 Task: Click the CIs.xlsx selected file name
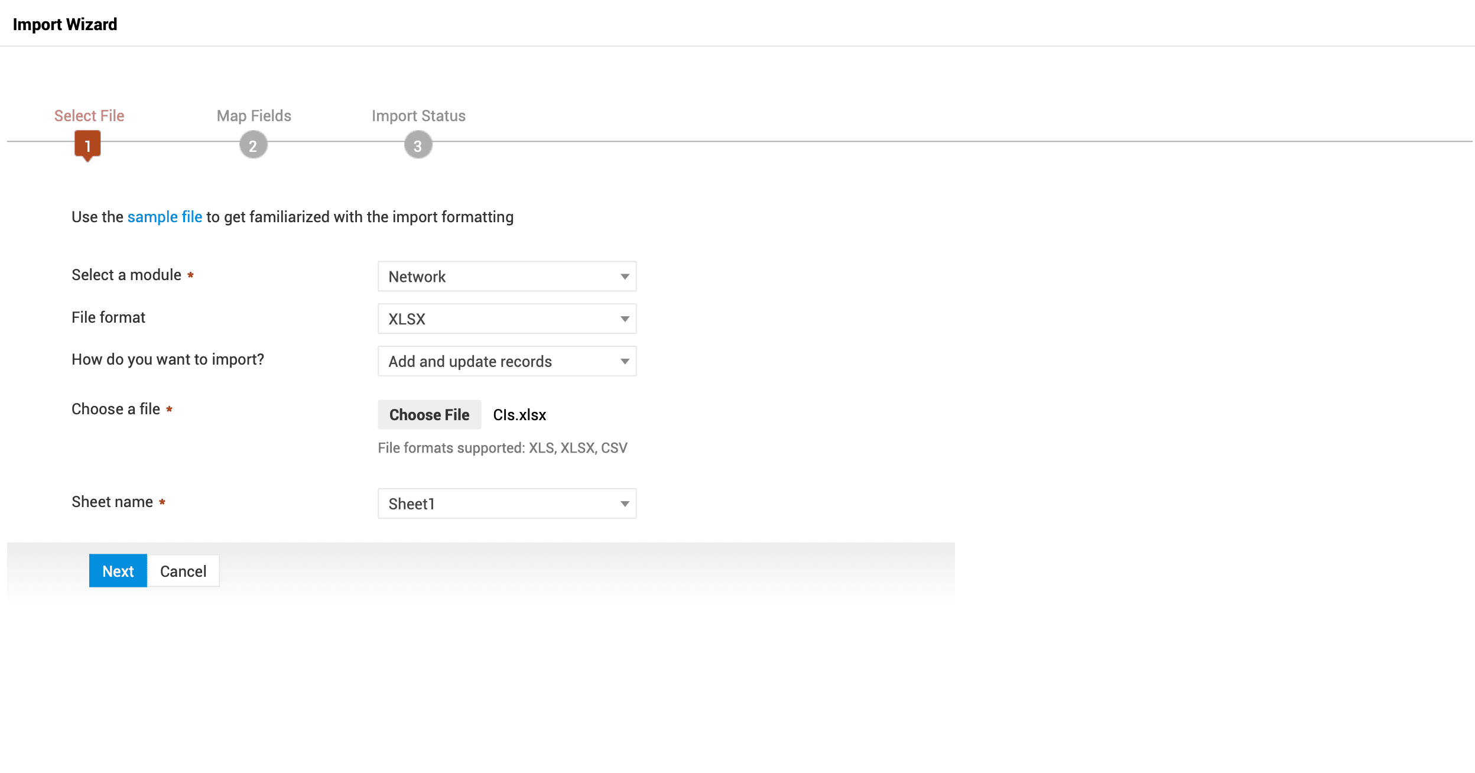519,415
